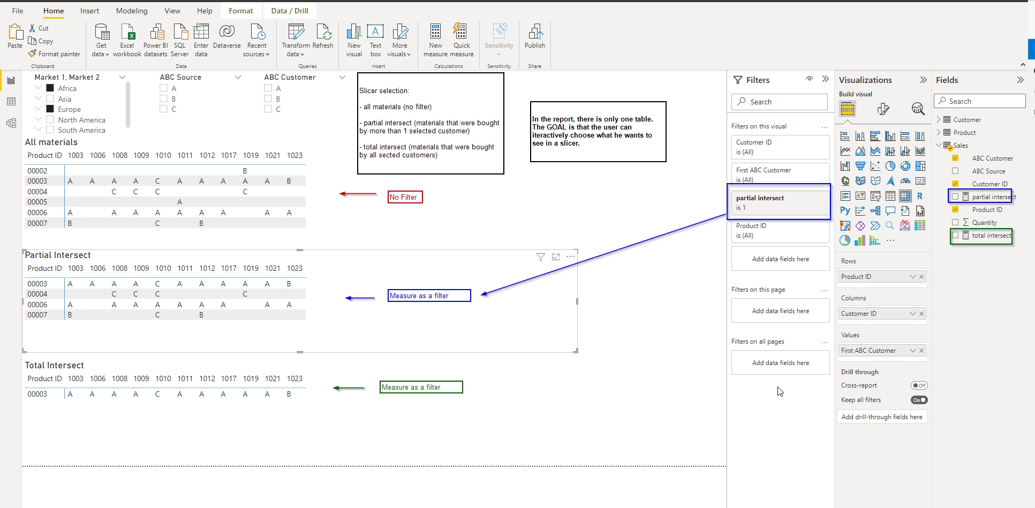Open the ABC Source slicer dropdown chevron

tap(238, 78)
